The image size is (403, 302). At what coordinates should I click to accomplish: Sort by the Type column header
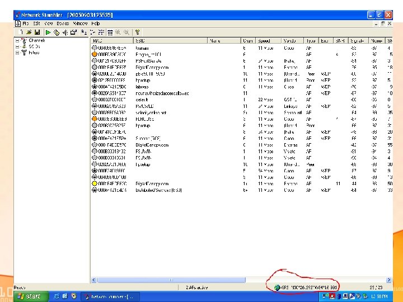[311, 41]
